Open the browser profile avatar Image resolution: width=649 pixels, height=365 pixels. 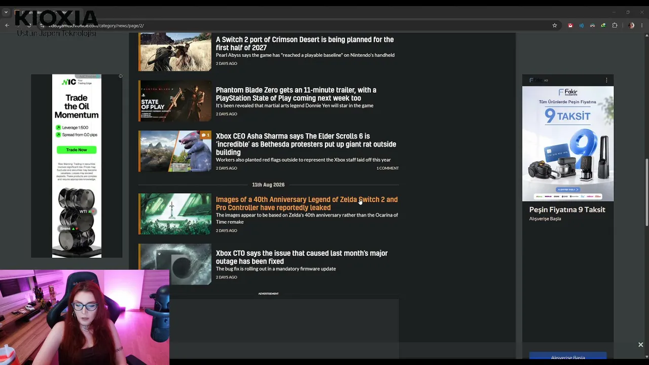(631, 25)
